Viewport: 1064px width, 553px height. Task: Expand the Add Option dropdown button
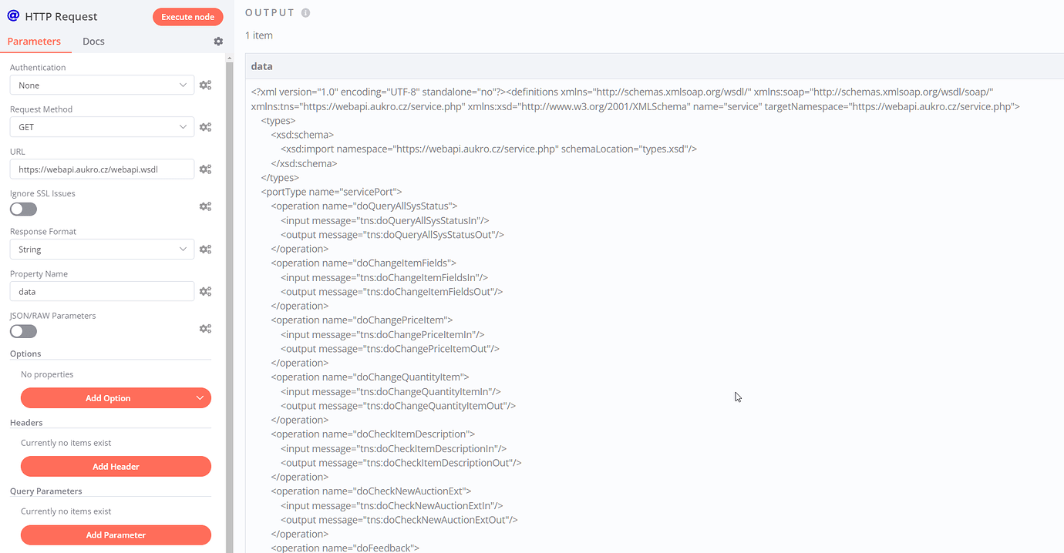pyautogui.click(x=116, y=398)
